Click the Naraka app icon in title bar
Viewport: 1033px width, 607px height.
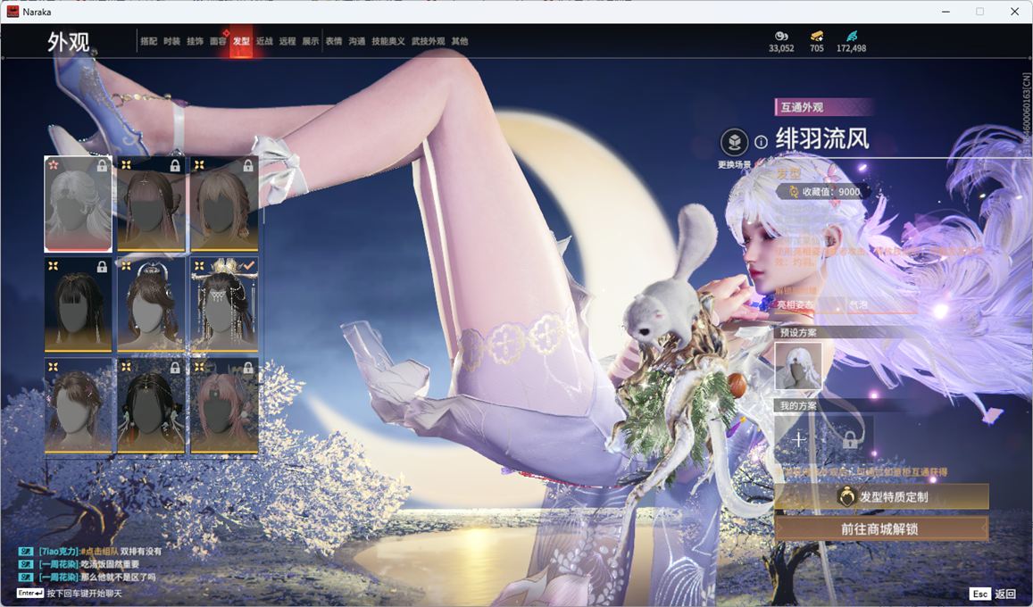pos(12,12)
